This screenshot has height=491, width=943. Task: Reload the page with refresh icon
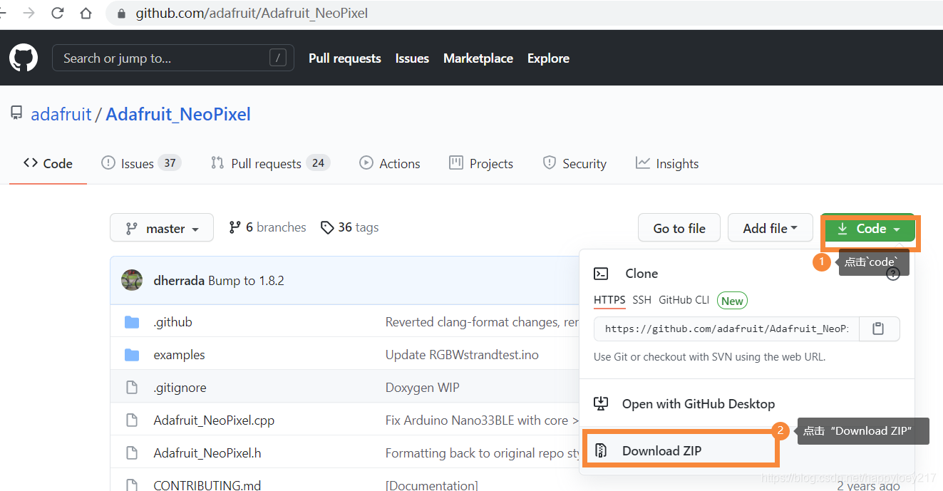pyautogui.click(x=58, y=13)
